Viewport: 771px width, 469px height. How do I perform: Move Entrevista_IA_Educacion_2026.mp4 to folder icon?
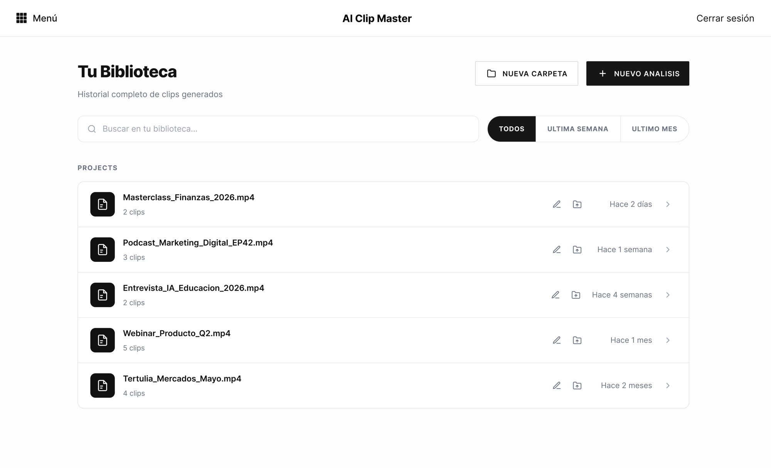pyautogui.click(x=576, y=295)
